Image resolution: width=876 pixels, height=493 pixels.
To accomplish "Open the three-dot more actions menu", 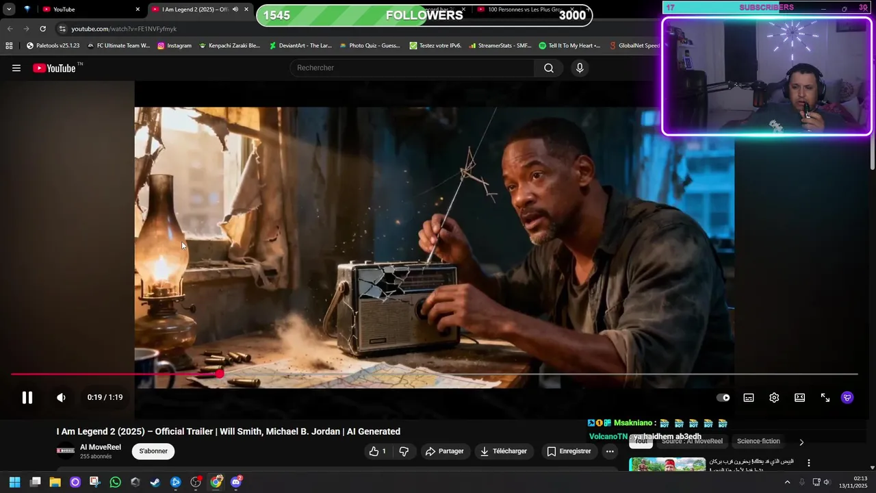I will 610,451.
